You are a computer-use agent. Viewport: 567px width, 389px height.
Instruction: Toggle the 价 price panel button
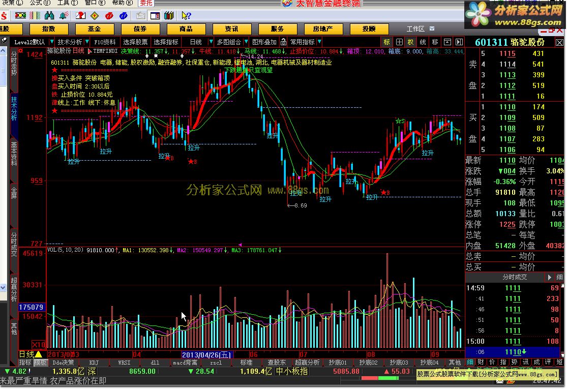(492, 362)
